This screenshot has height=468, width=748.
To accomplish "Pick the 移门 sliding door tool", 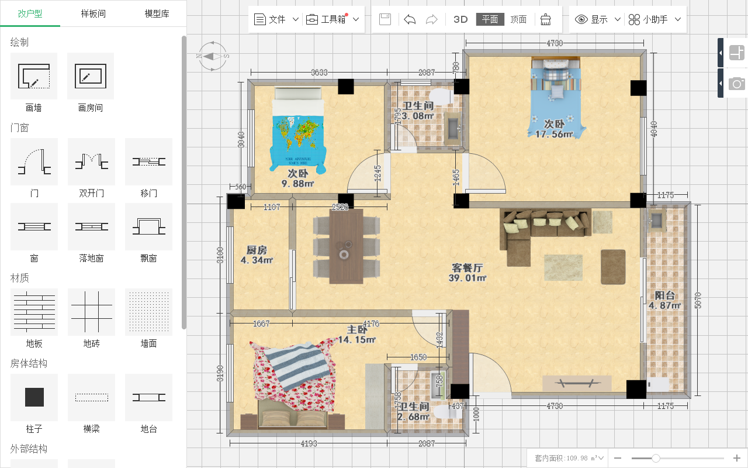I will [148, 161].
